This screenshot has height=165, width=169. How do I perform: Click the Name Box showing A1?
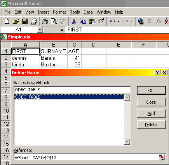[x=19, y=30]
